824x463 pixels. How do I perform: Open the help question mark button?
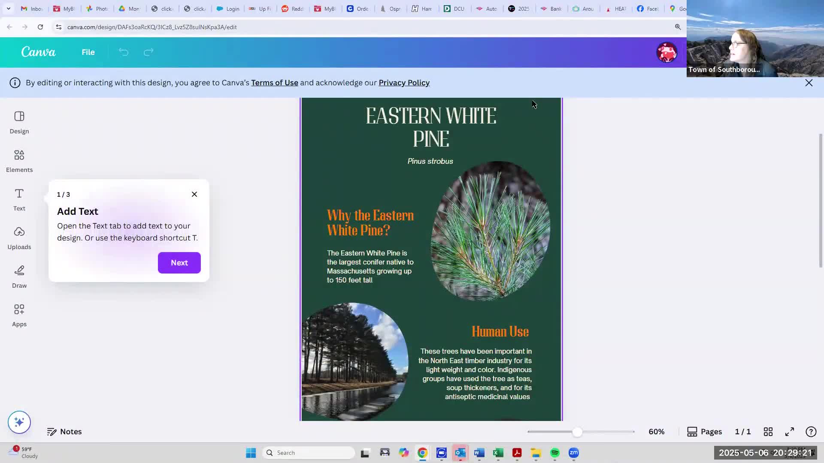point(811,432)
